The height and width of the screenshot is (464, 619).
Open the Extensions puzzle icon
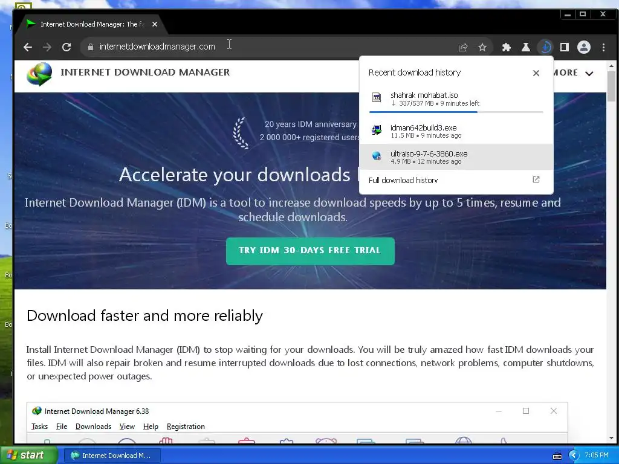point(506,47)
